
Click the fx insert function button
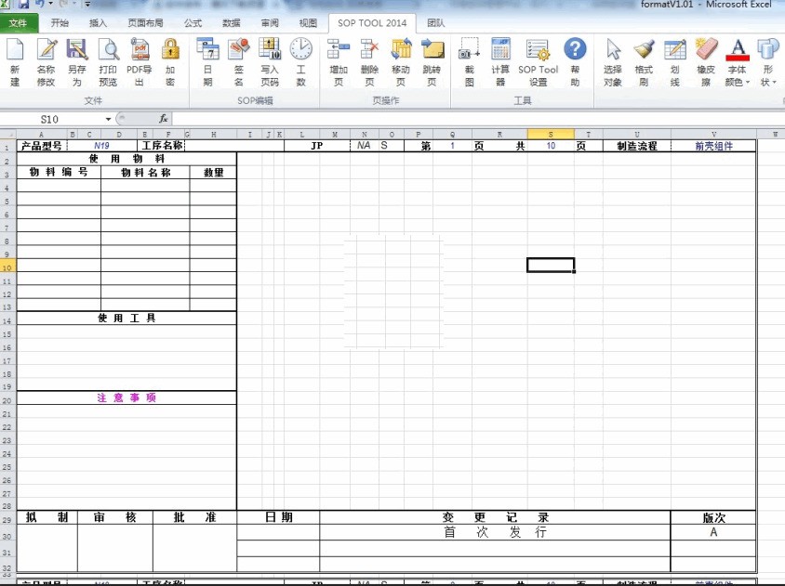[163, 119]
